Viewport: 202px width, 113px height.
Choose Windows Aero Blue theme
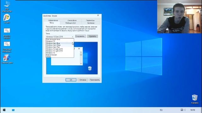tap(60, 43)
